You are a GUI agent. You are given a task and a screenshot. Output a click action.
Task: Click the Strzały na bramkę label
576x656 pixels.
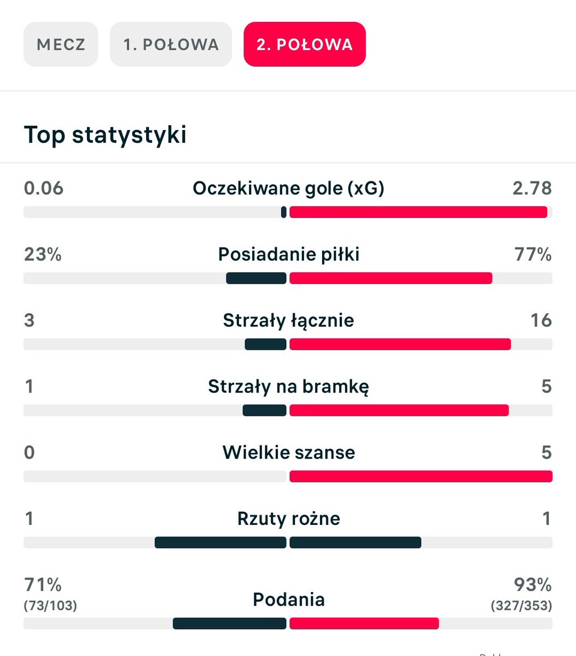coord(288,386)
